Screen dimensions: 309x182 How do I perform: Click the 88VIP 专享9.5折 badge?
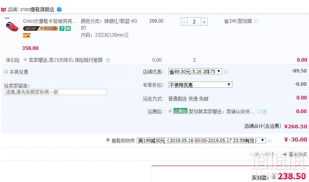[x=40, y=28]
